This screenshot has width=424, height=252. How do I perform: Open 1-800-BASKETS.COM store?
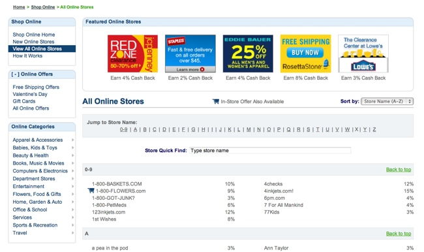tap(117, 184)
